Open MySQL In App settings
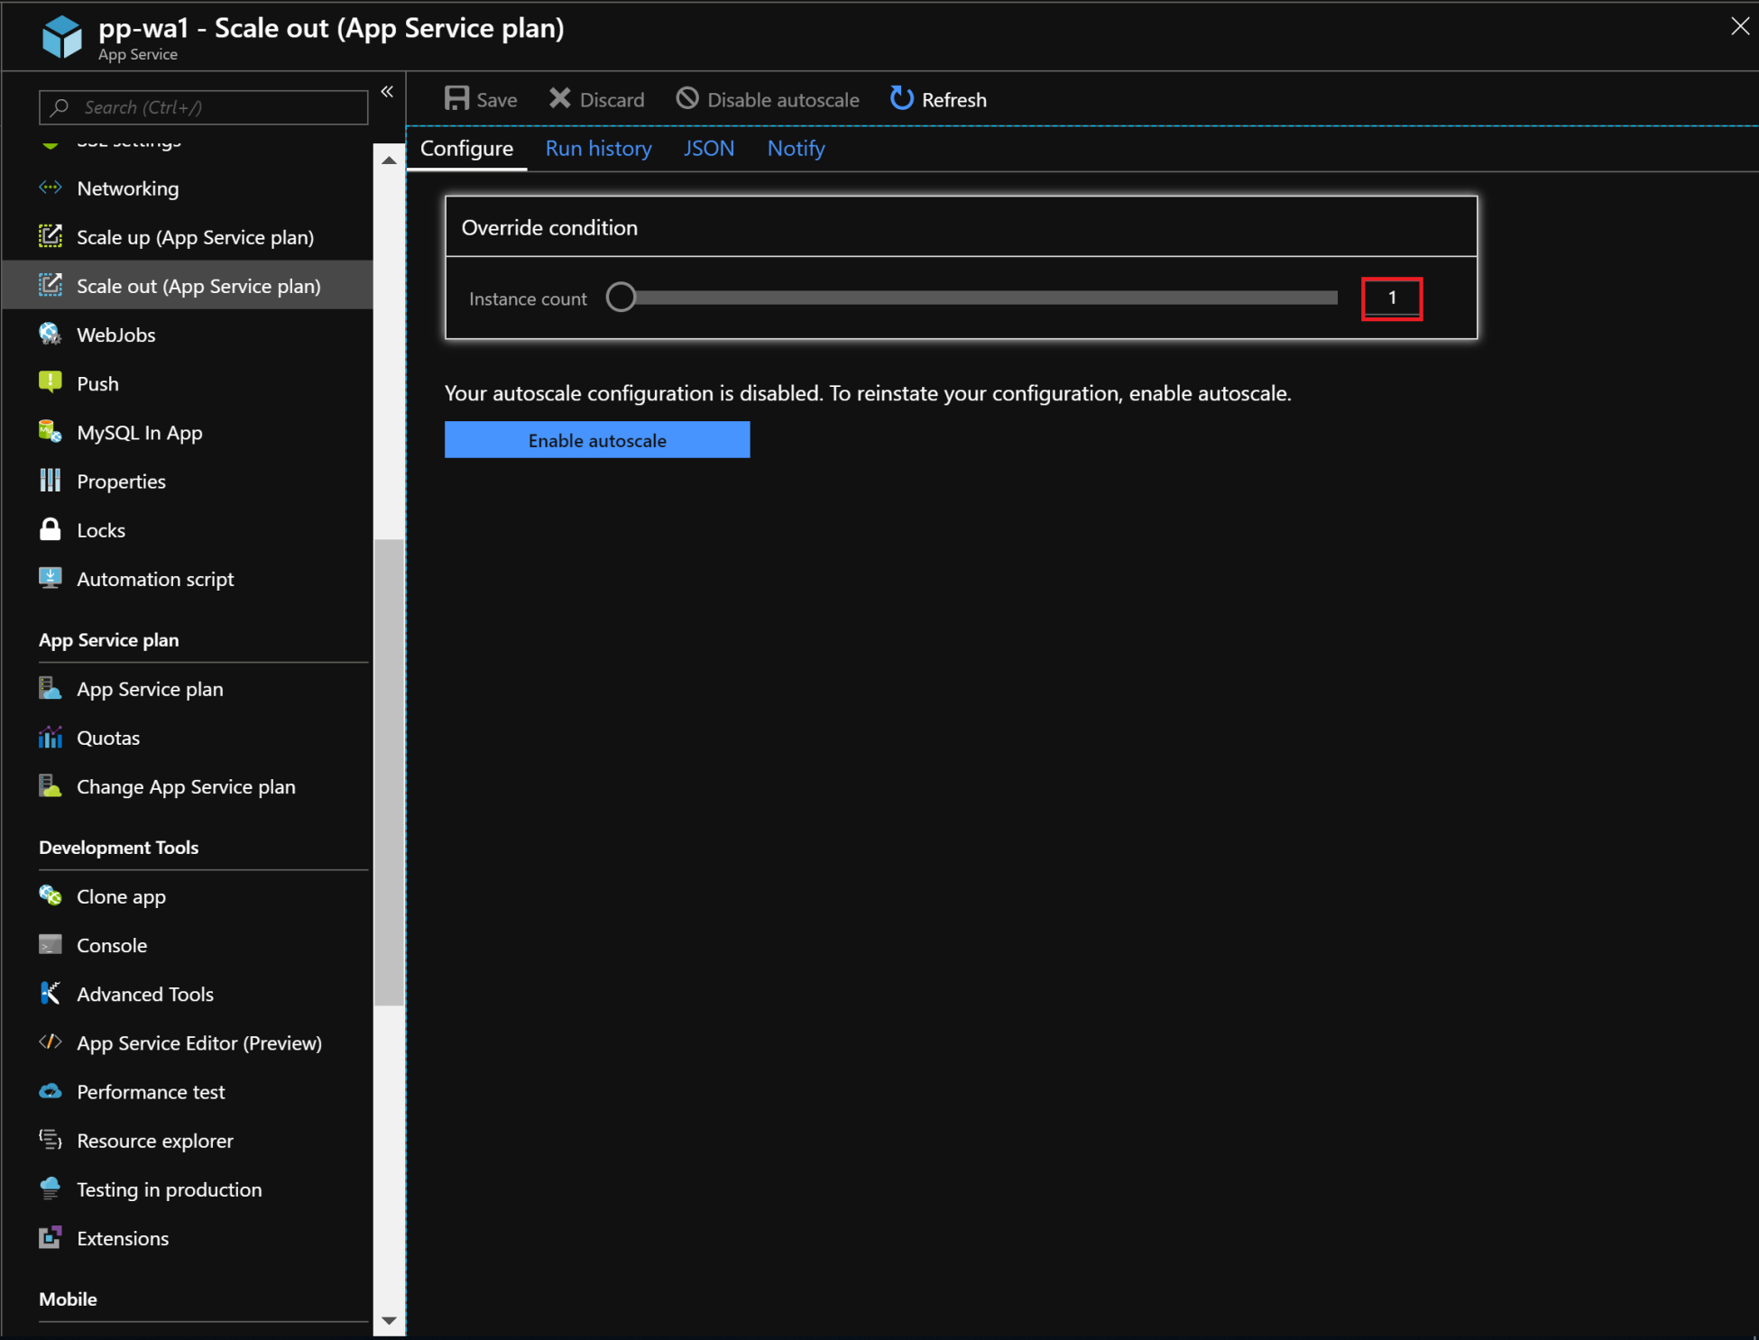The image size is (1759, 1340). click(x=139, y=433)
